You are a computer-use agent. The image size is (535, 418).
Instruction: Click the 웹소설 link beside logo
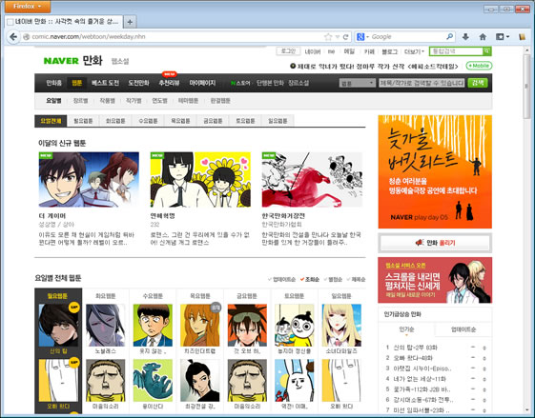click(120, 61)
